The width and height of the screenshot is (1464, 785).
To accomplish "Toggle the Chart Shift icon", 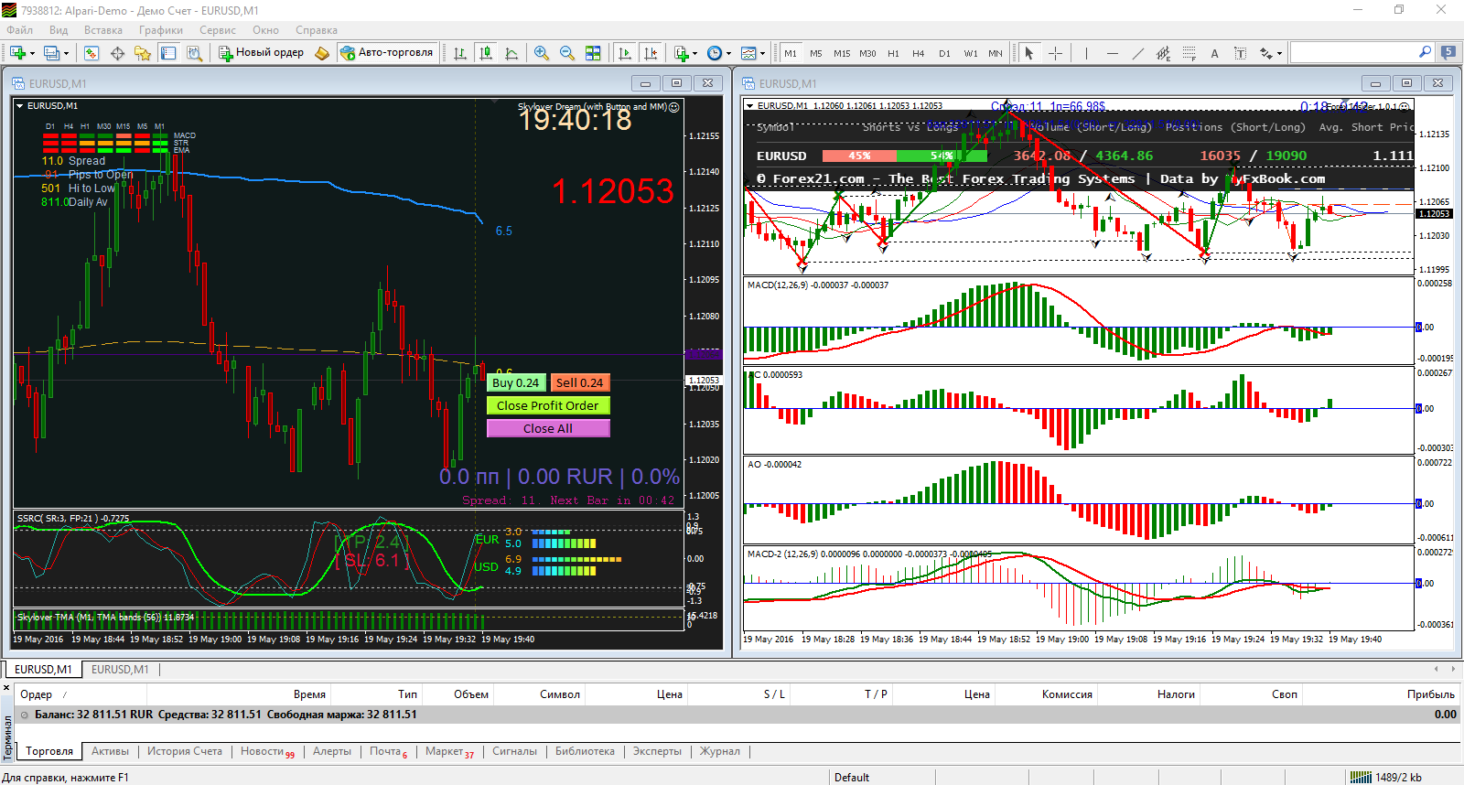I will [651, 53].
